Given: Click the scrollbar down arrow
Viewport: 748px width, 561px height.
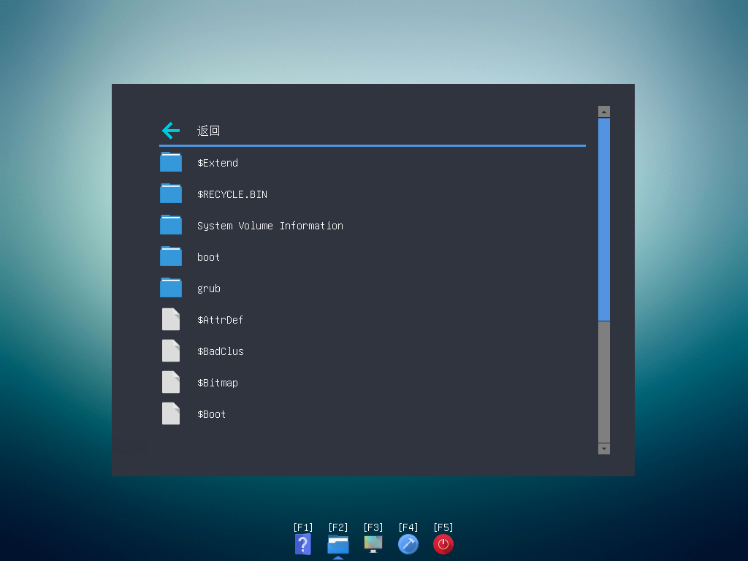Looking at the screenshot, I should pyautogui.click(x=603, y=449).
